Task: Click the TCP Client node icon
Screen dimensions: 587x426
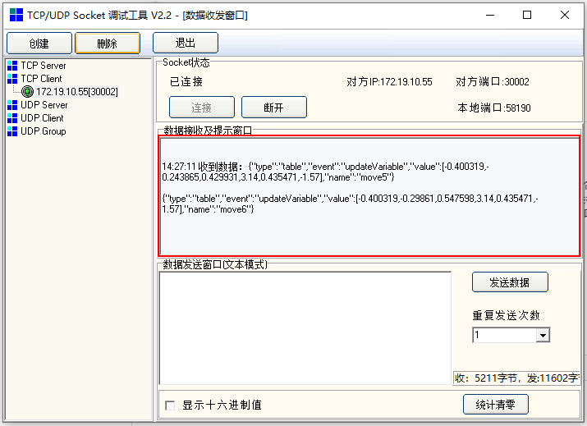Action: 12,79
